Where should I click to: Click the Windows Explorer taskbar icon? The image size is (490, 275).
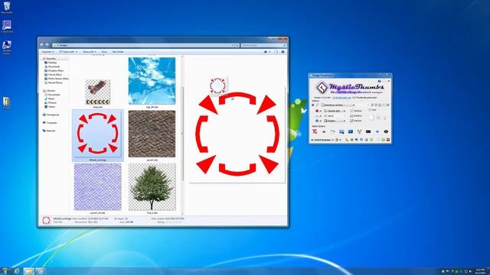coord(28,271)
